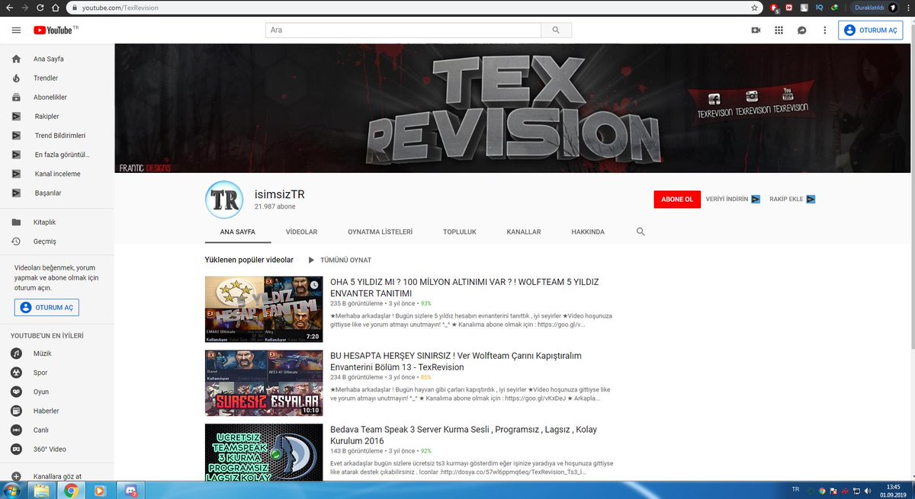Screen dimensions: 915x499
Task: Click the 21.987 abone subscriber count
Action: coord(274,206)
